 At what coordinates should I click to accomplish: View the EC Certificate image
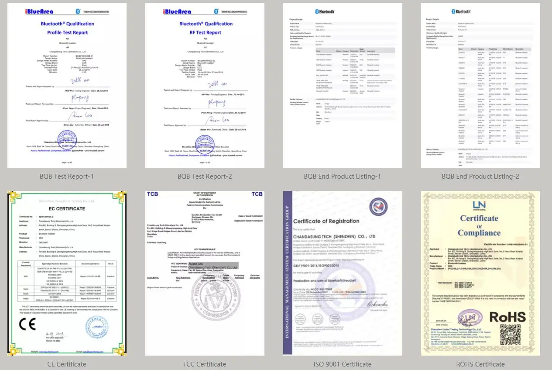pyautogui.click(x=67, y=273)
